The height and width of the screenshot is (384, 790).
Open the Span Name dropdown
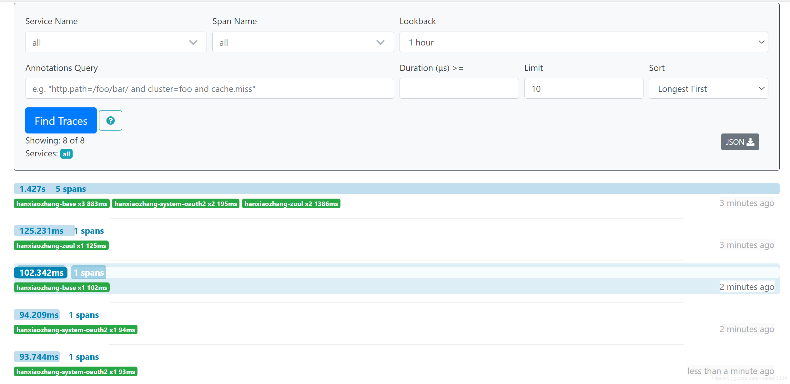(303, 42)
